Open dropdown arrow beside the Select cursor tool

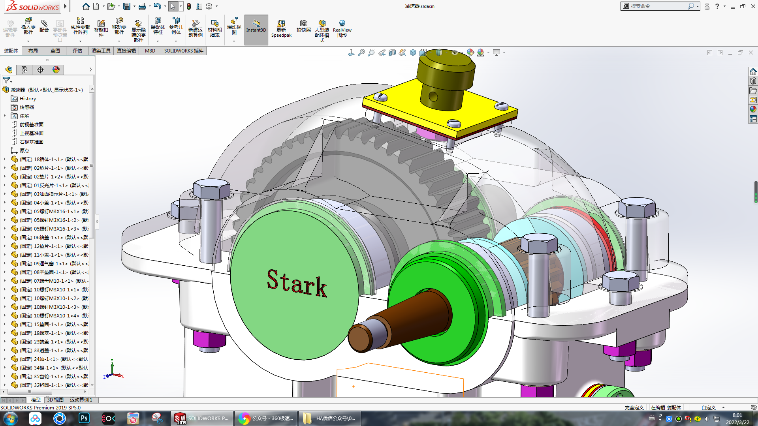(181, 6)
